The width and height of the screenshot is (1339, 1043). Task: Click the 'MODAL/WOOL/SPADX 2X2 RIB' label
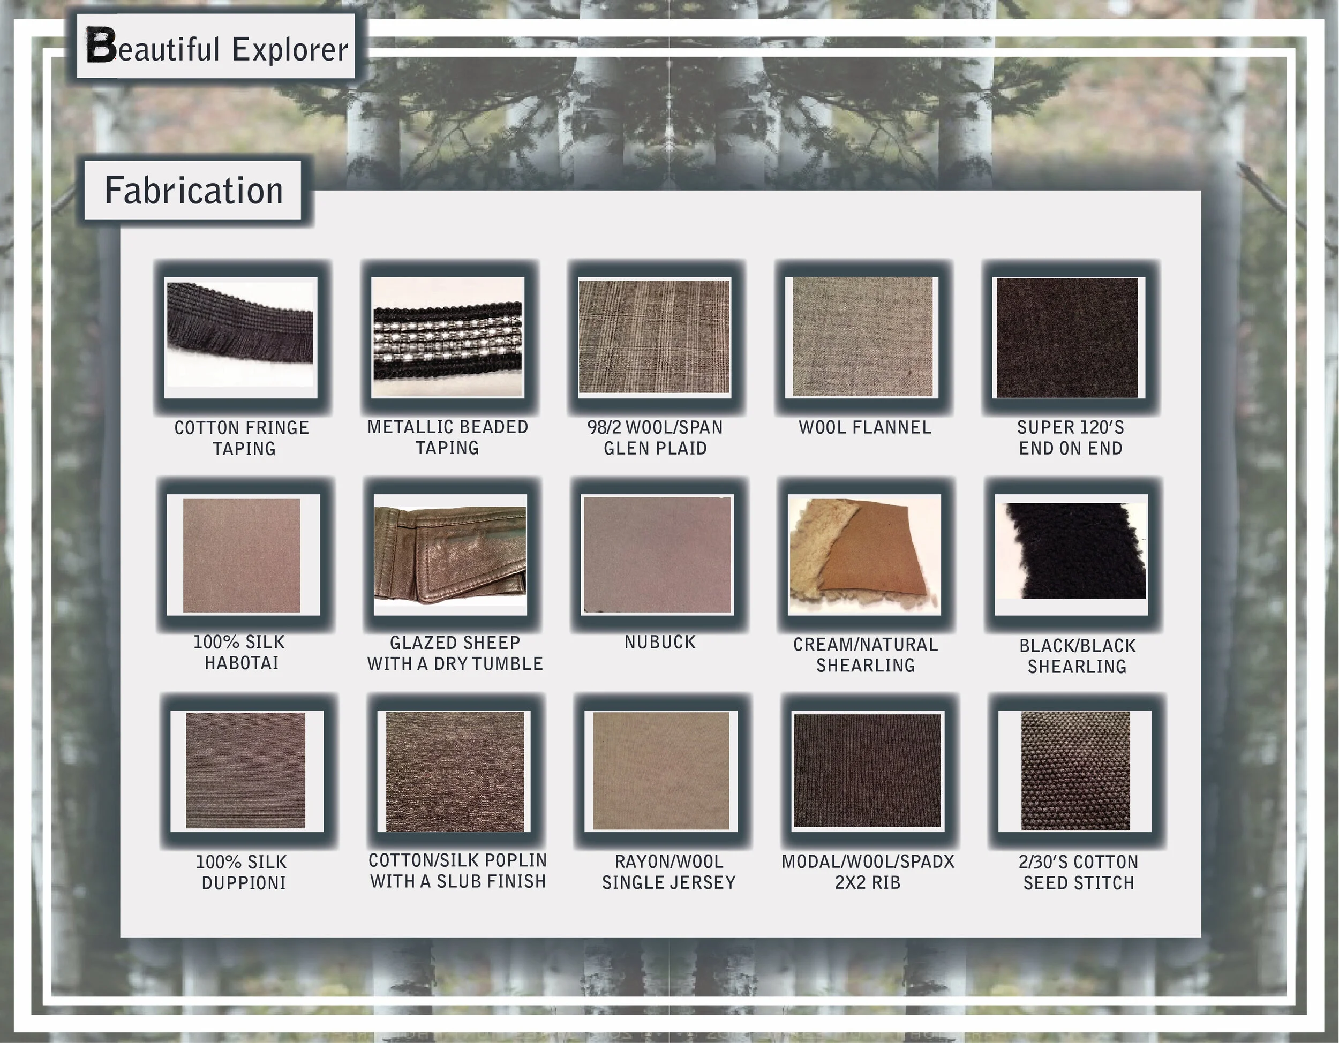[x=868, y=872]
